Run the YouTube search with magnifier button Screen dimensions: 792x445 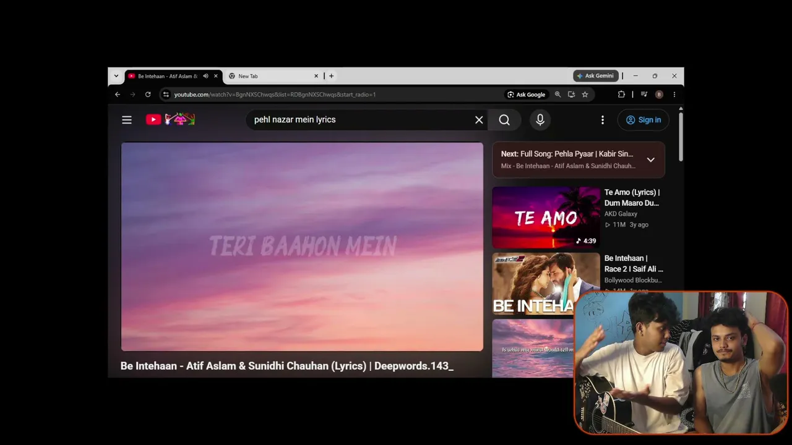[x=504, y=120]
